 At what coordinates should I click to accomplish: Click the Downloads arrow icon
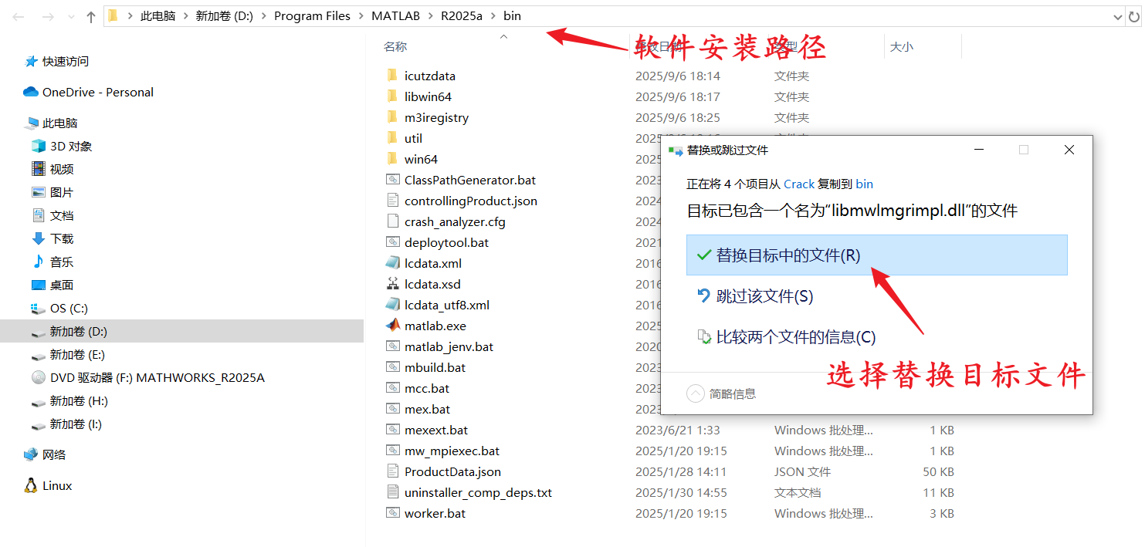click(39, 238)
